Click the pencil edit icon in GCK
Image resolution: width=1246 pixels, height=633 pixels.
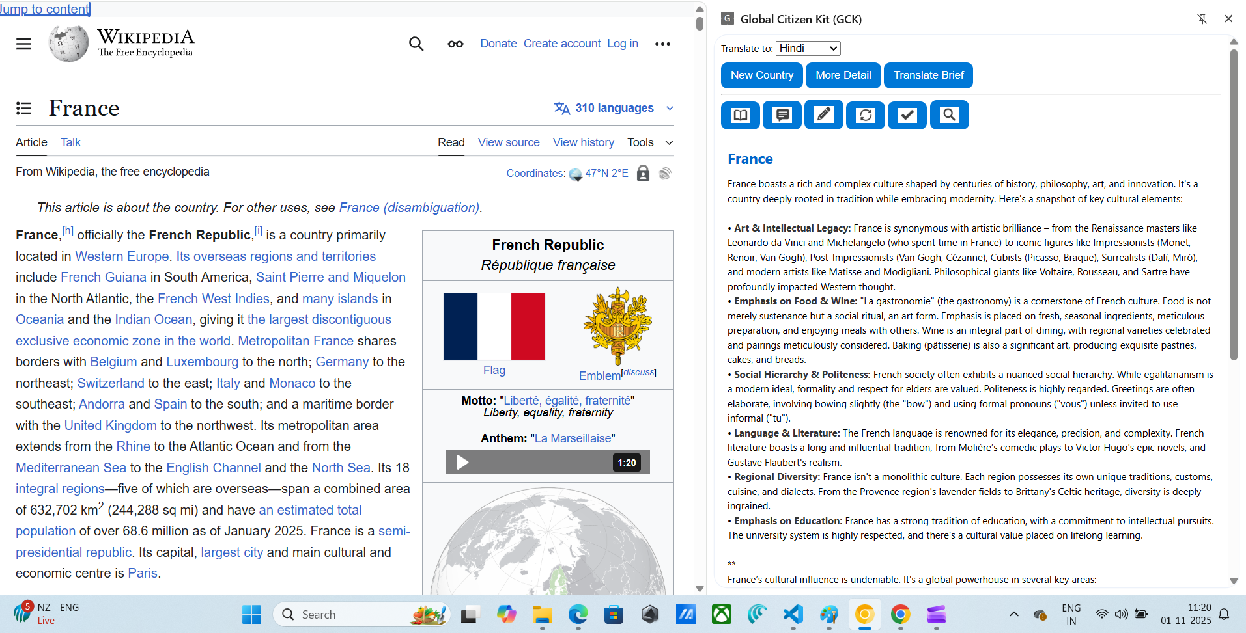point(824,114)
